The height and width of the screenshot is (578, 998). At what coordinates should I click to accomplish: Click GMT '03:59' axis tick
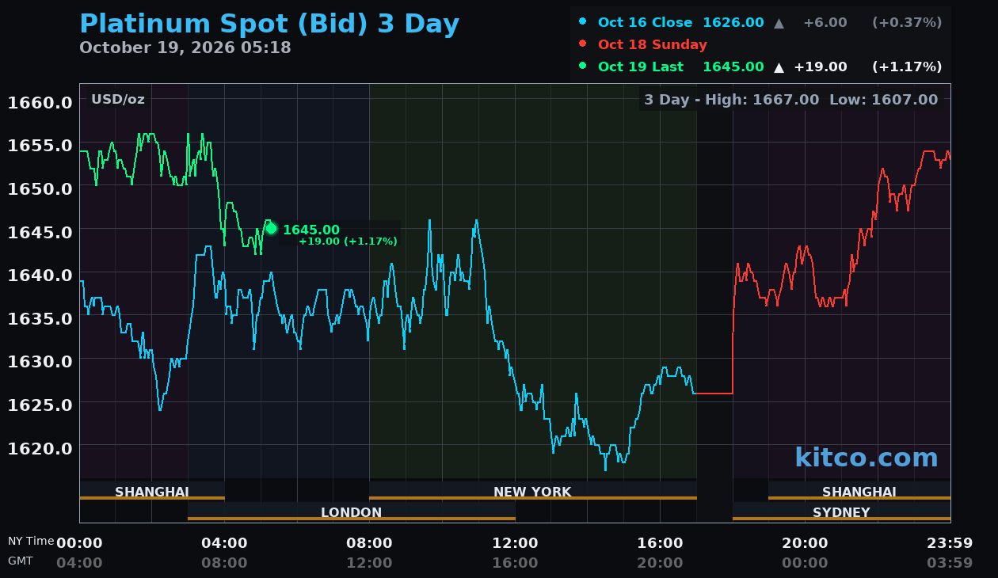point(950,563)
